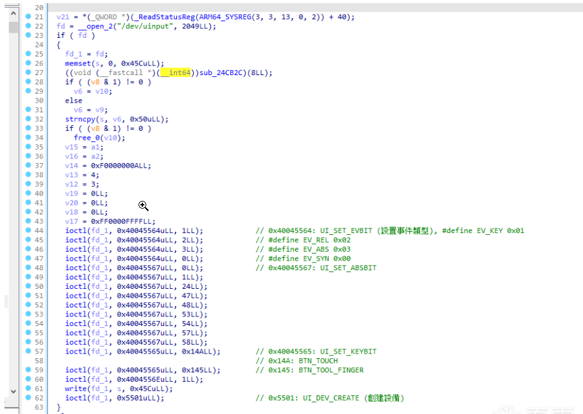This screenshot has width=583, height=414.
Task: Click the UI_SET_ABSBIT comment
Action: tap(316, 268)
